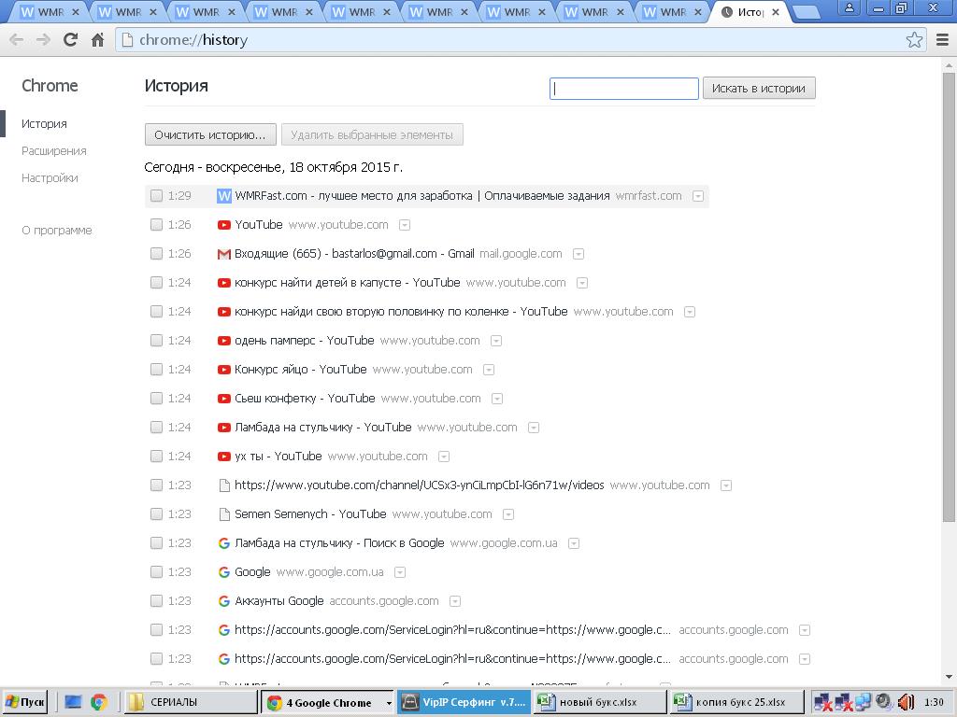The width and height of the screenshot is (957, 717).
Task: Open the Chrome hamburger menu
Action: coord(942,39)
